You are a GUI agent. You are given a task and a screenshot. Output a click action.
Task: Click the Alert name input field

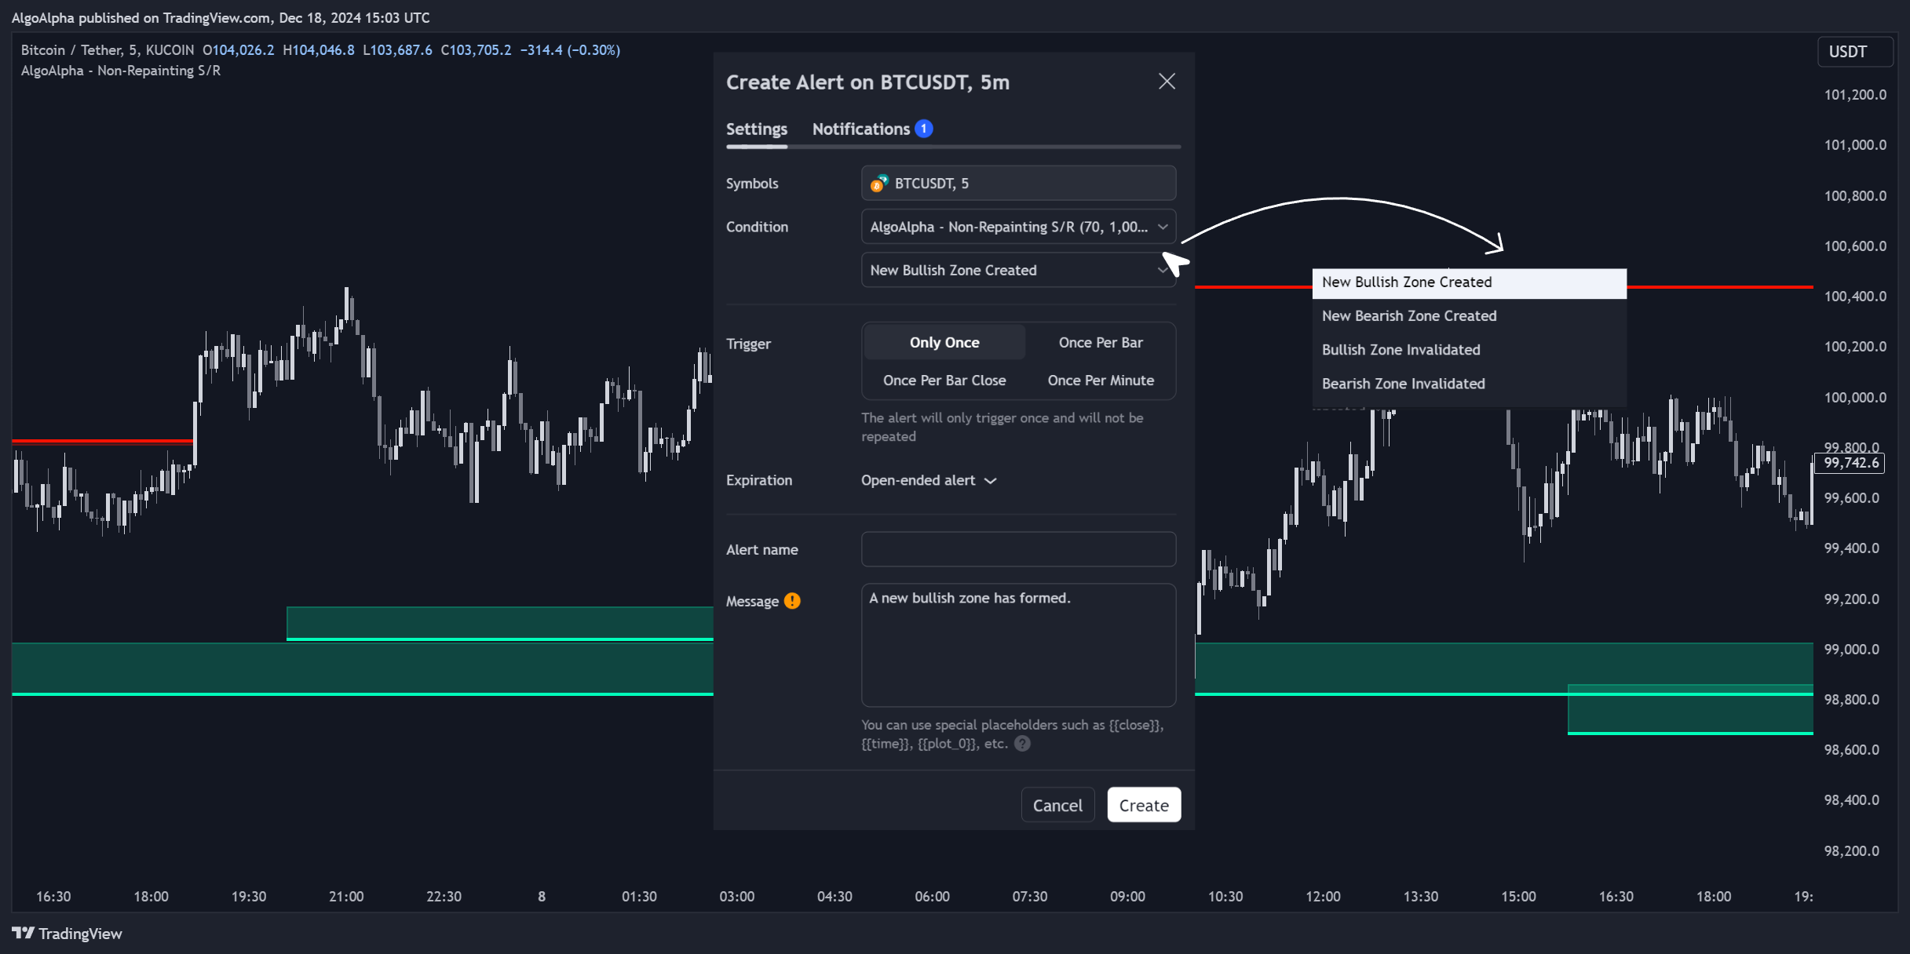click(x=1018, y=549)
